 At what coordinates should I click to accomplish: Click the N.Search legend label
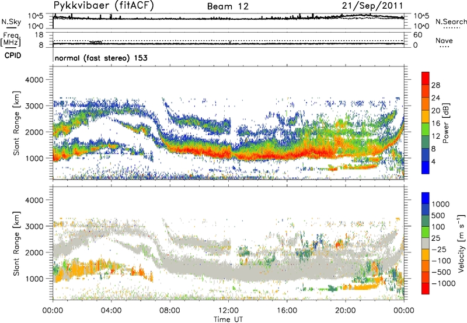(451, 22)
